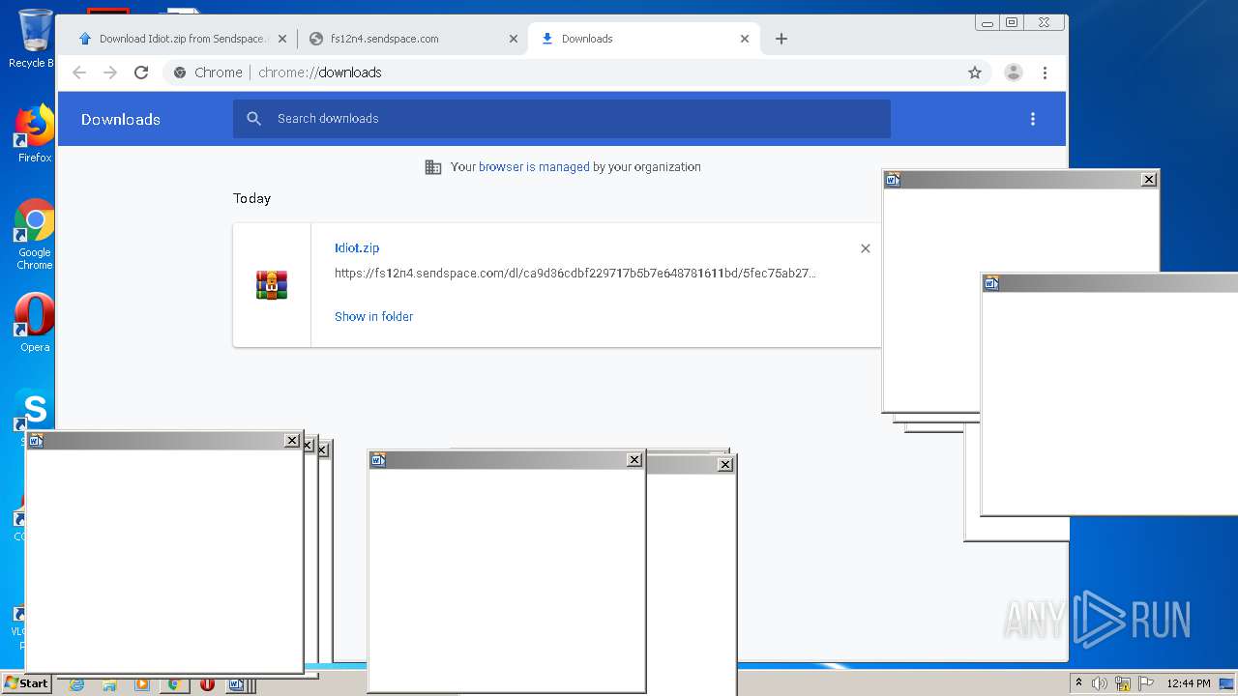Click Word icon on far-right popup title

[991, 283]
